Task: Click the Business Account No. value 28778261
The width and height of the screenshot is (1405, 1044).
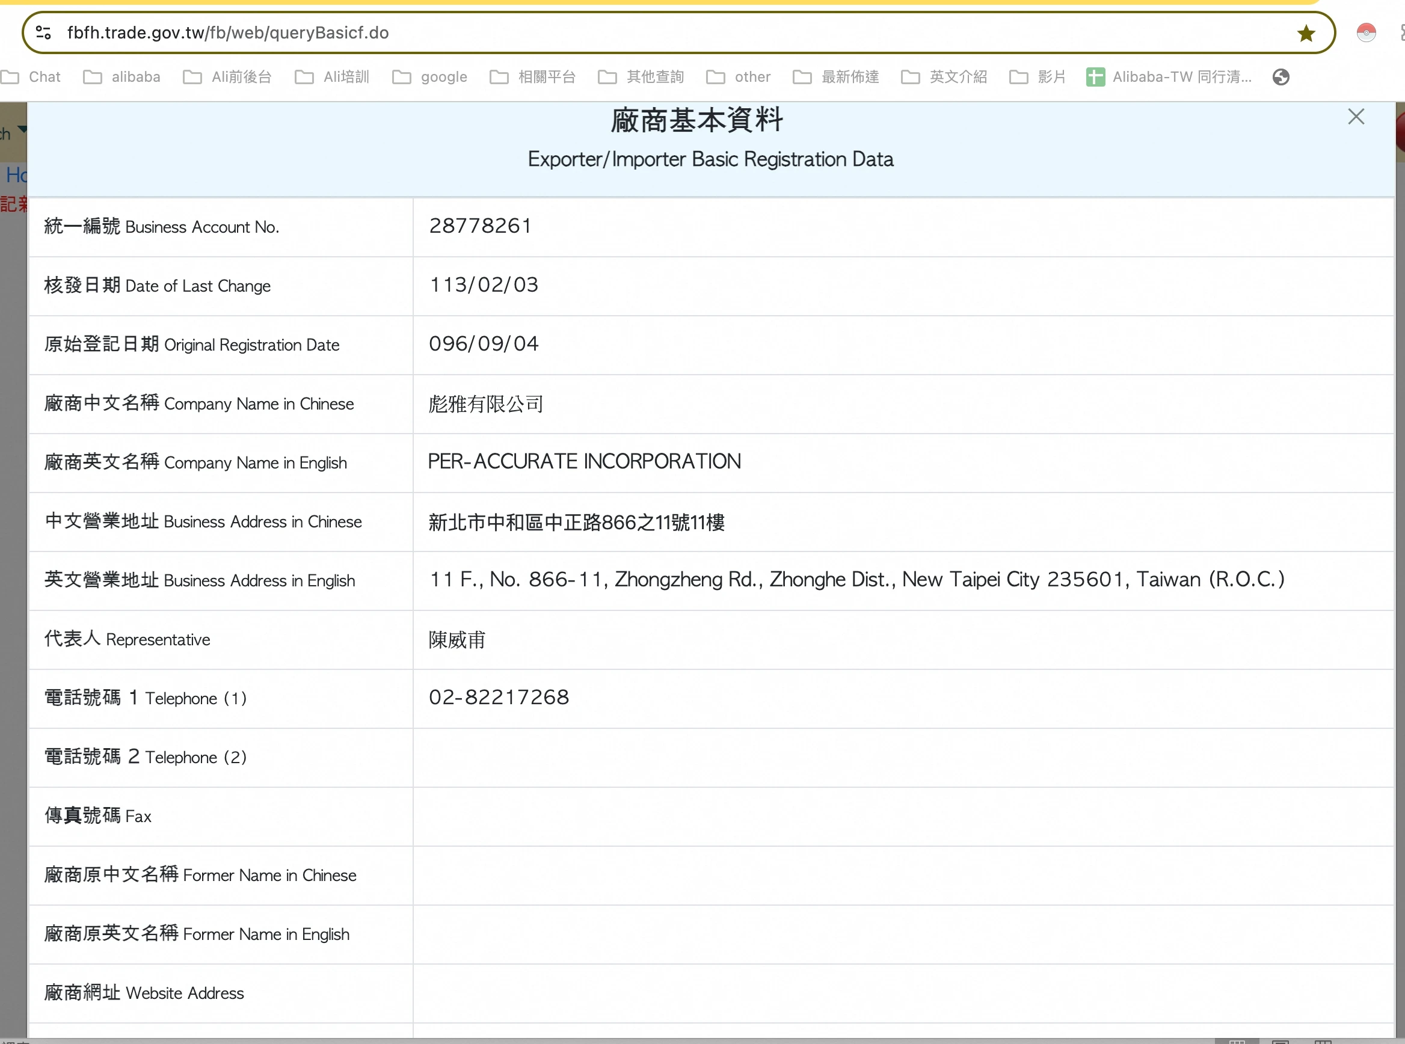Action: pos(481,226)
